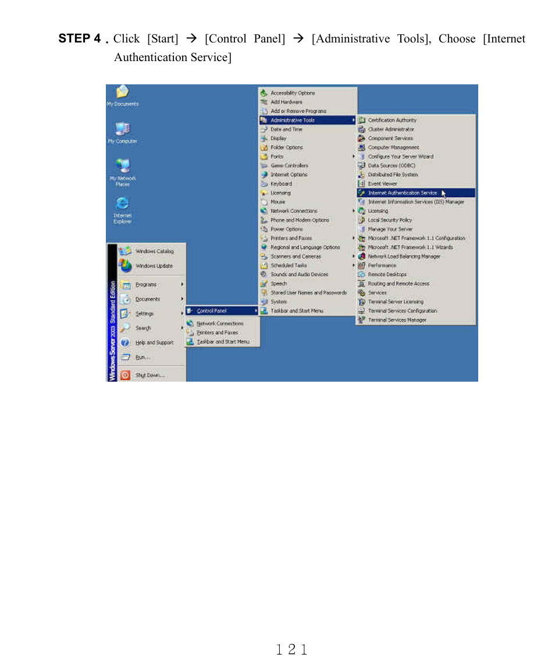Click the Power Options icon
Image resolution: width=555 pixels, height=672 pixels.
264,229
